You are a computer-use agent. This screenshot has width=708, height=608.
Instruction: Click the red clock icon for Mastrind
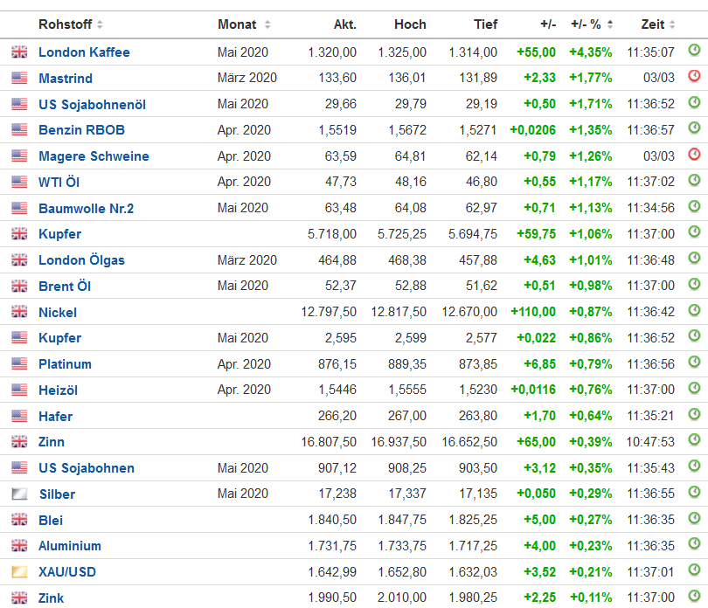click(694, 76)
